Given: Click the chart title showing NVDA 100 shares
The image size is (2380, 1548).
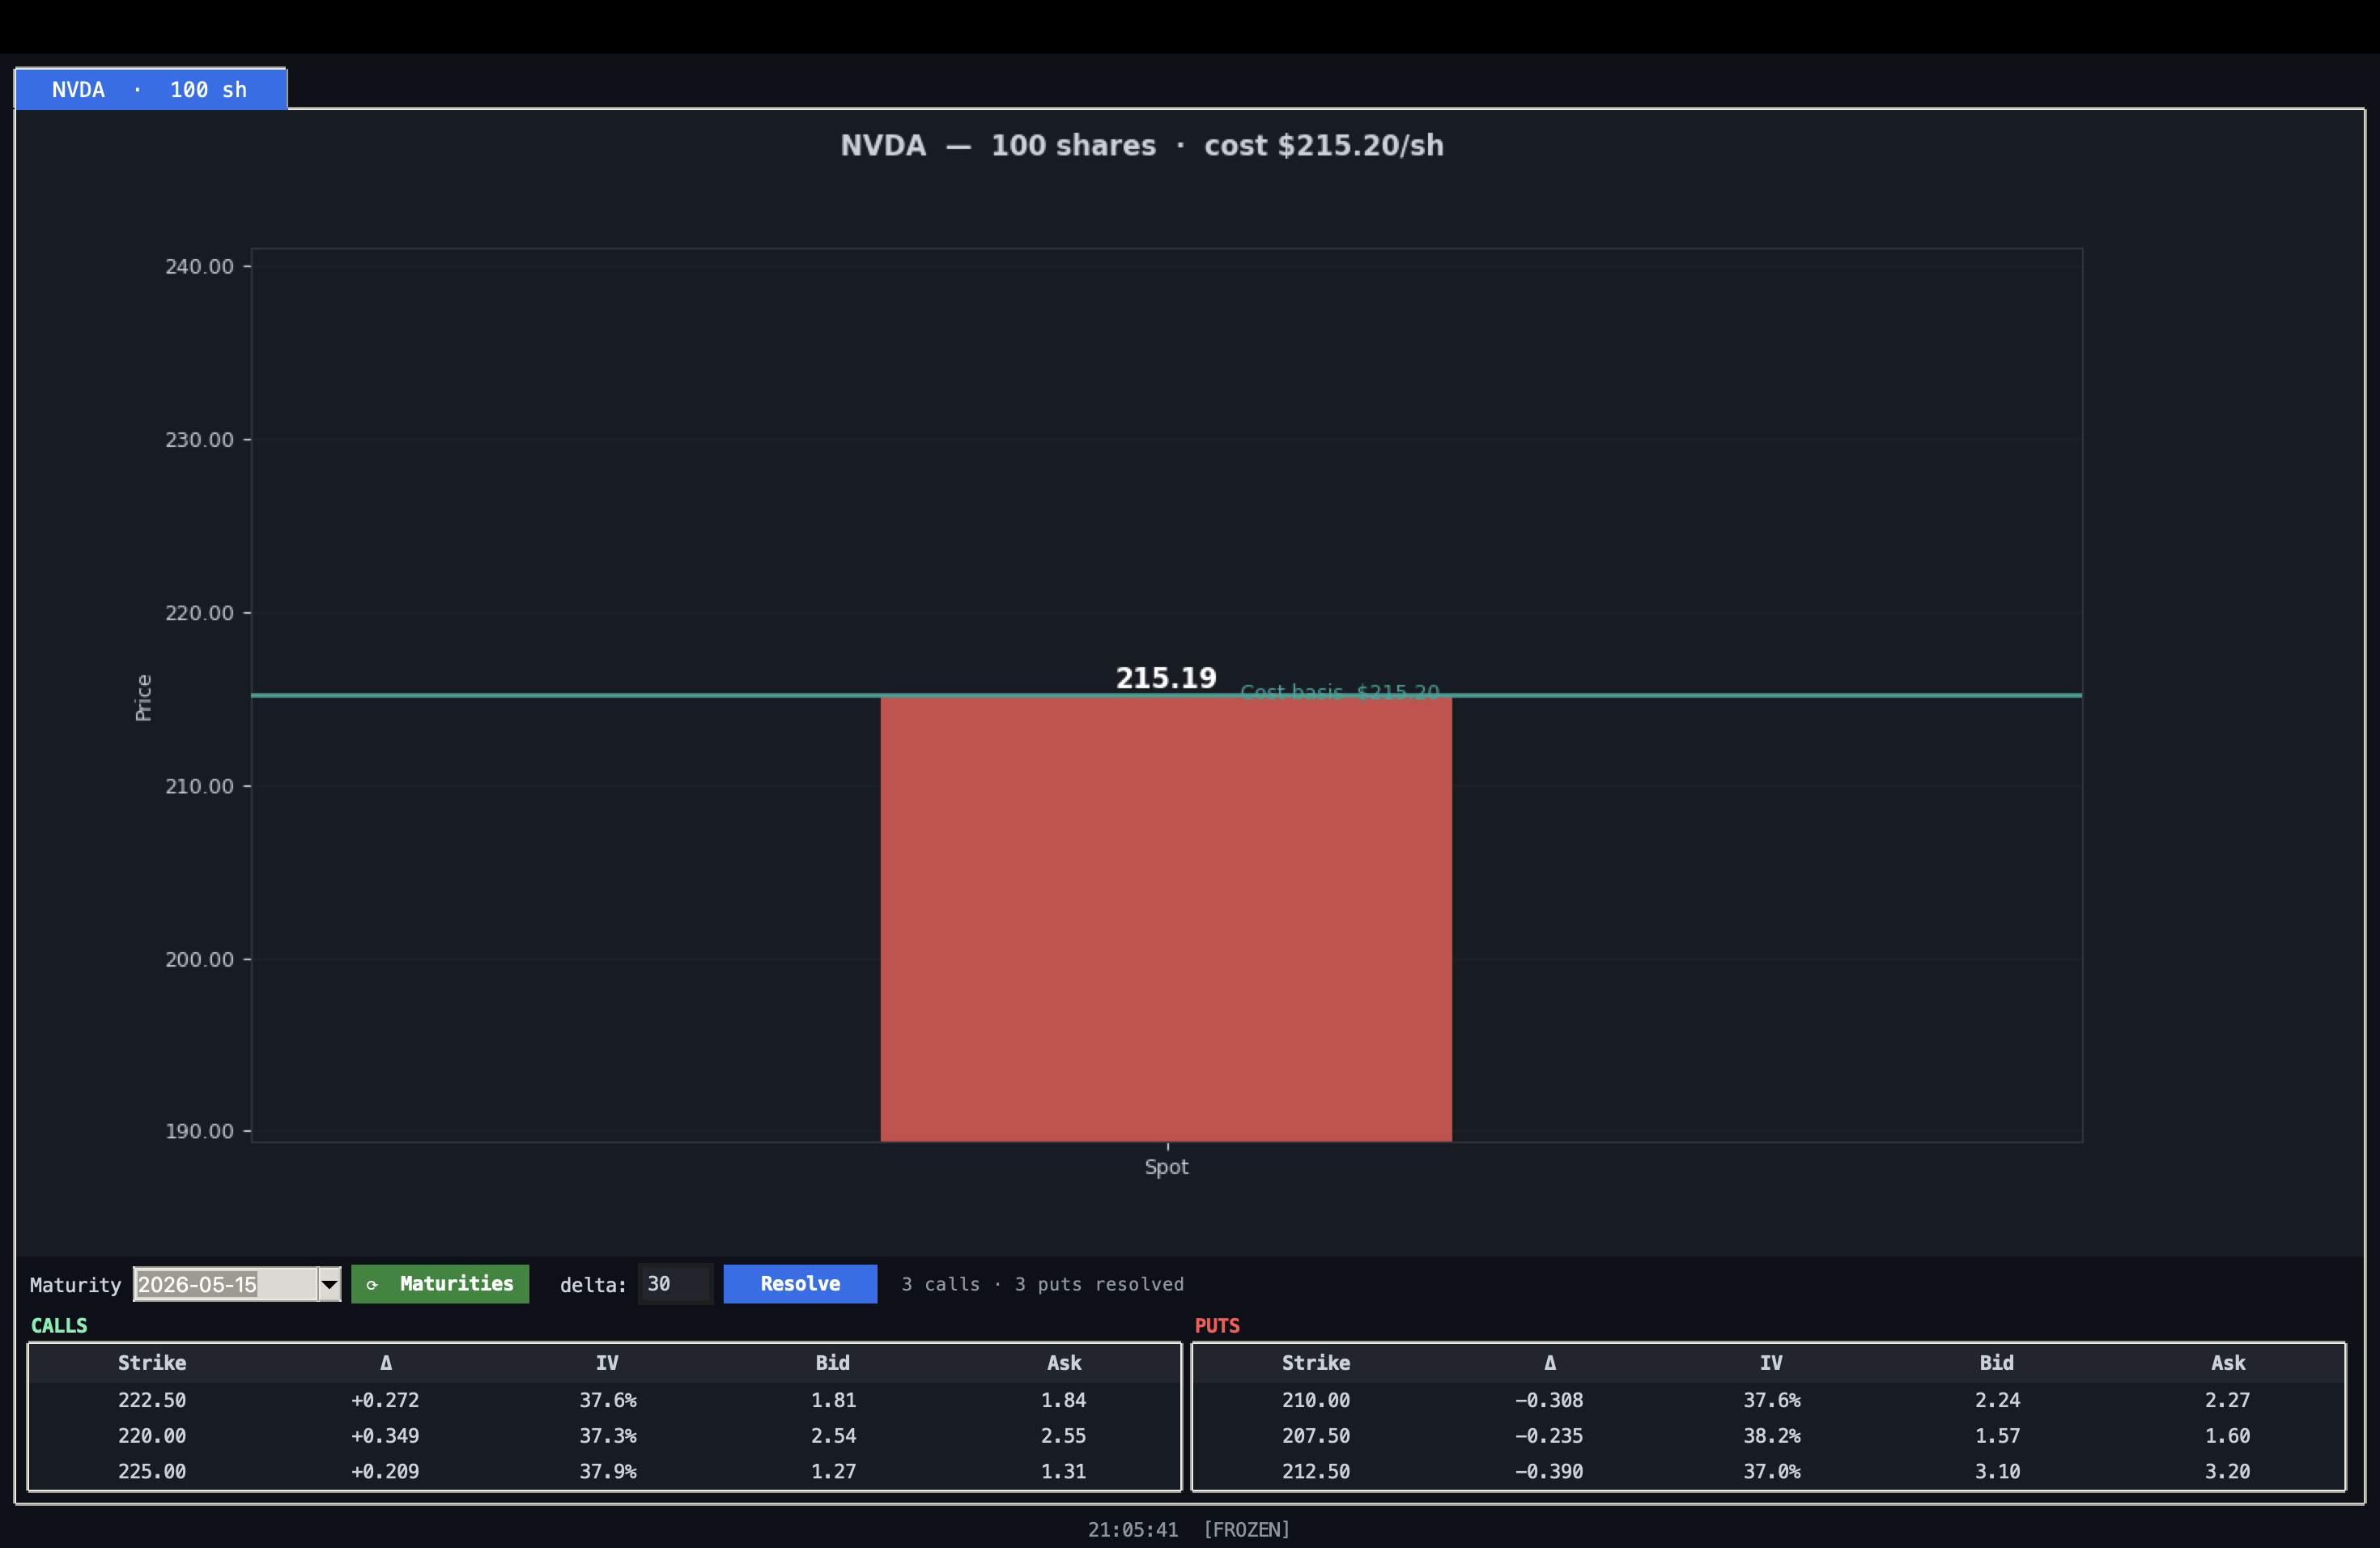Looking at the screenshot, I should [1142, 146].
